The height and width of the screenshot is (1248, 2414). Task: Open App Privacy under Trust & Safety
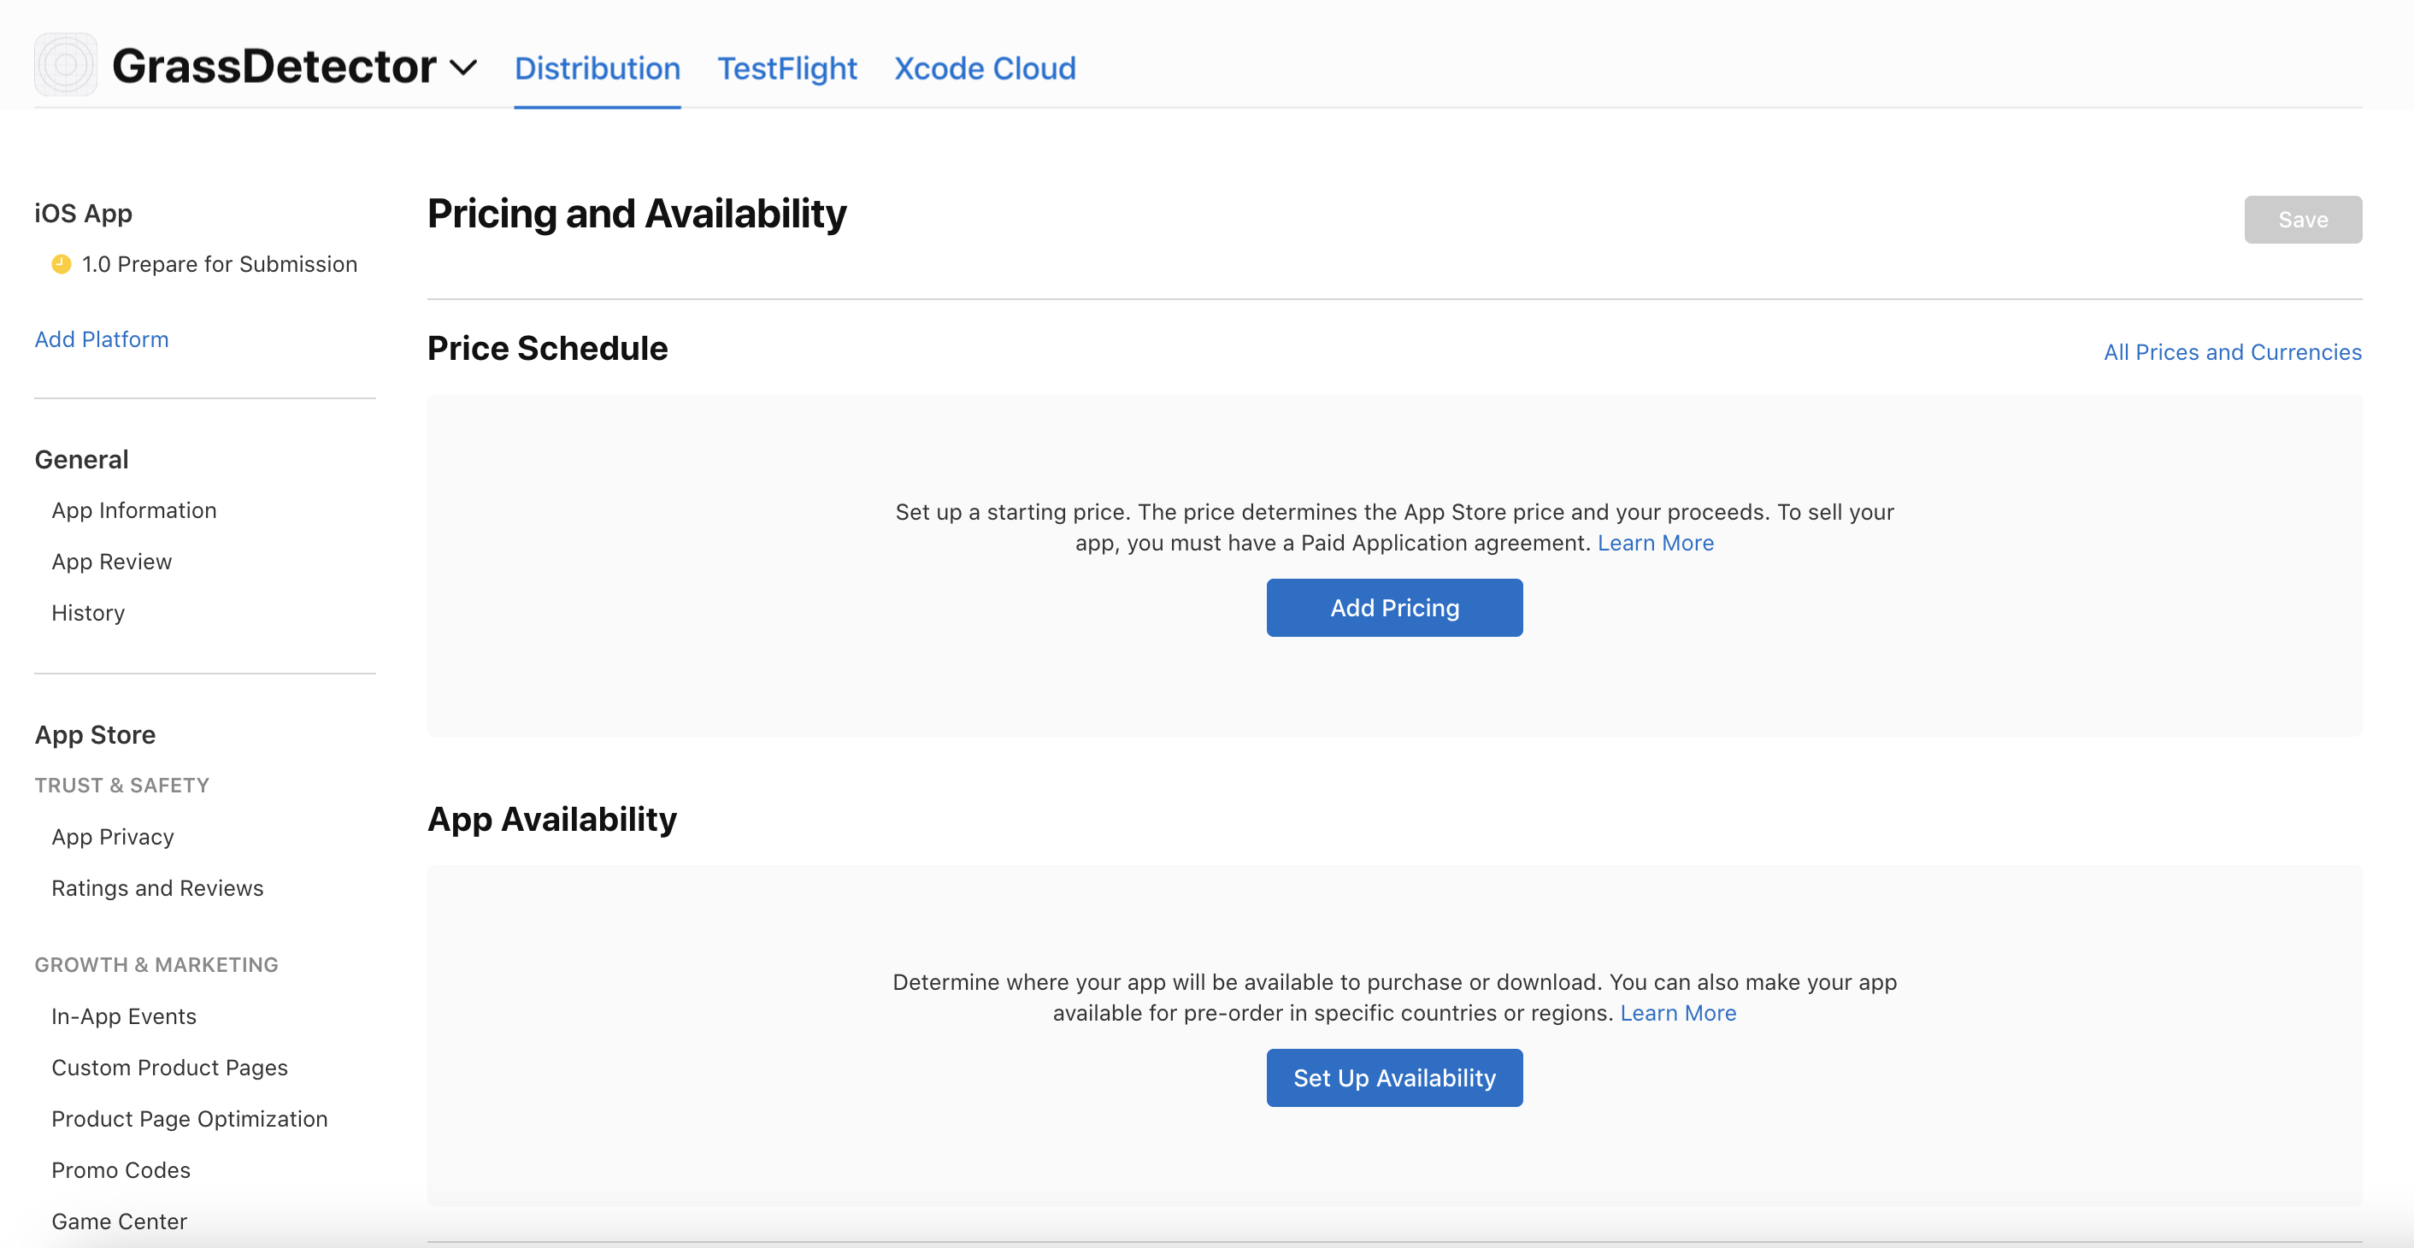[x=113, y=837]
